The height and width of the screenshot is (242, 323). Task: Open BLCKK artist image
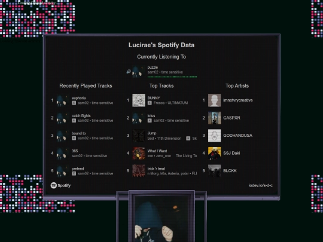[x=214, y=171]
